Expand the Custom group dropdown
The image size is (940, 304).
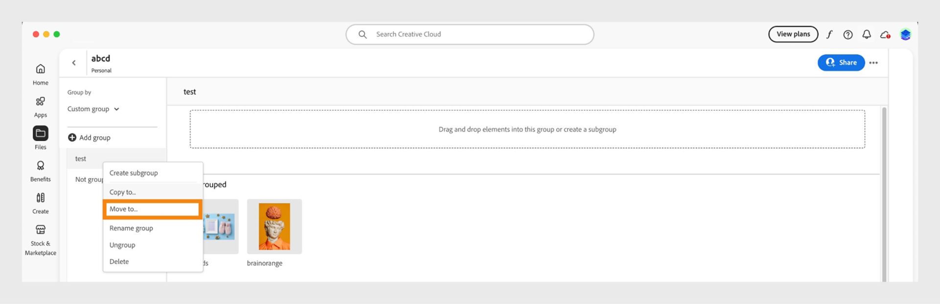[94, 109]
